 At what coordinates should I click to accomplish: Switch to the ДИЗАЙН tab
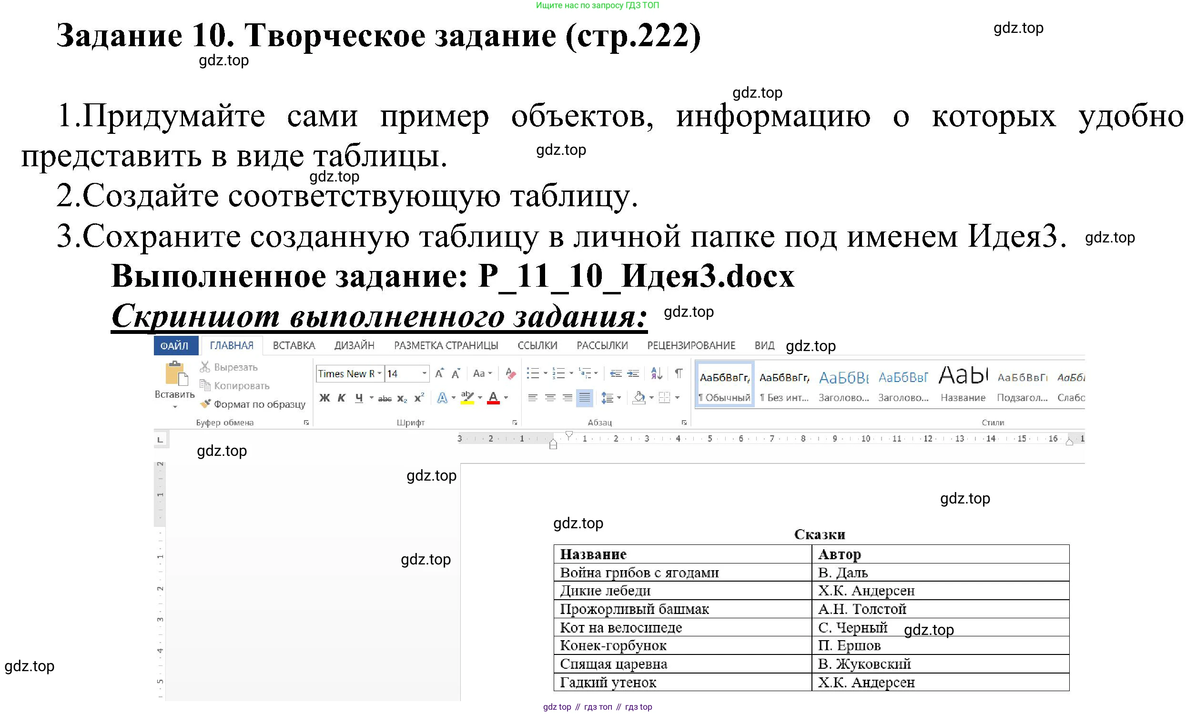[354, 345]
